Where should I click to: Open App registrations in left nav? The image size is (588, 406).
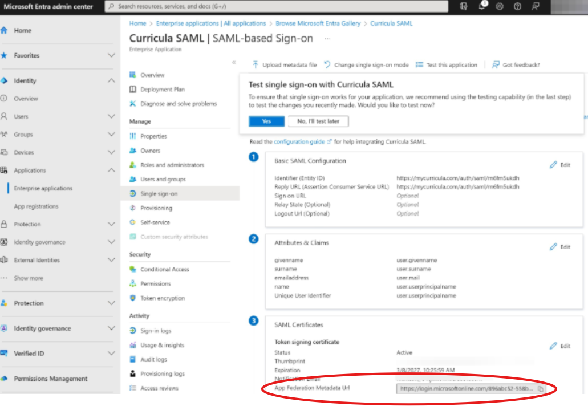36,206
